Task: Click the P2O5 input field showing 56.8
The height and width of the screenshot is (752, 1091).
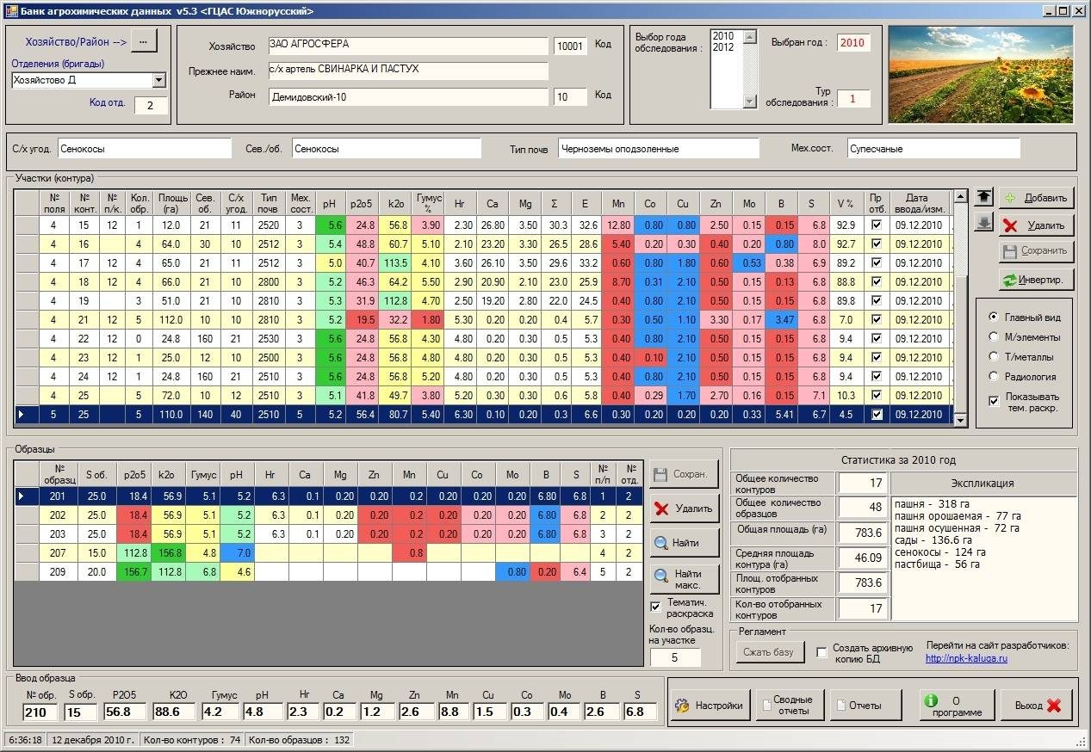Action: (125, 712)
